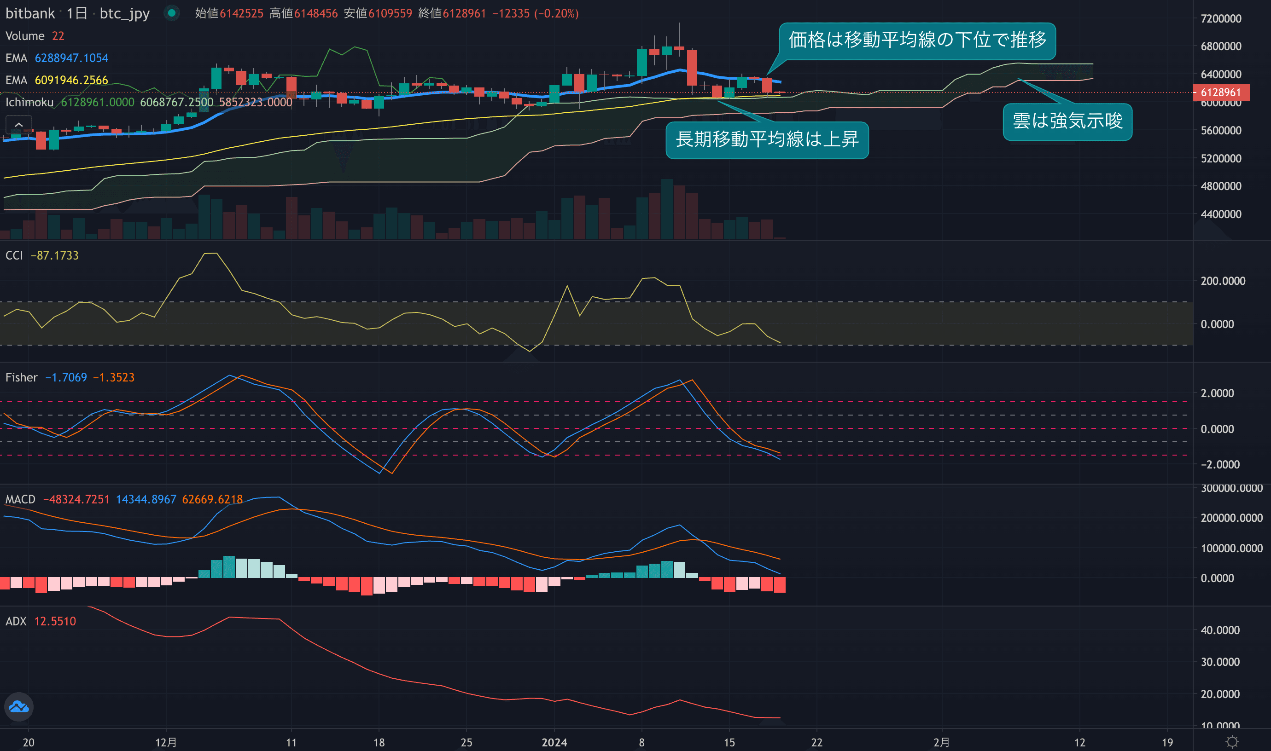Open the Fisher indicator legend
This screenshot has height=751, width=1271.
[x=21, y=377]
